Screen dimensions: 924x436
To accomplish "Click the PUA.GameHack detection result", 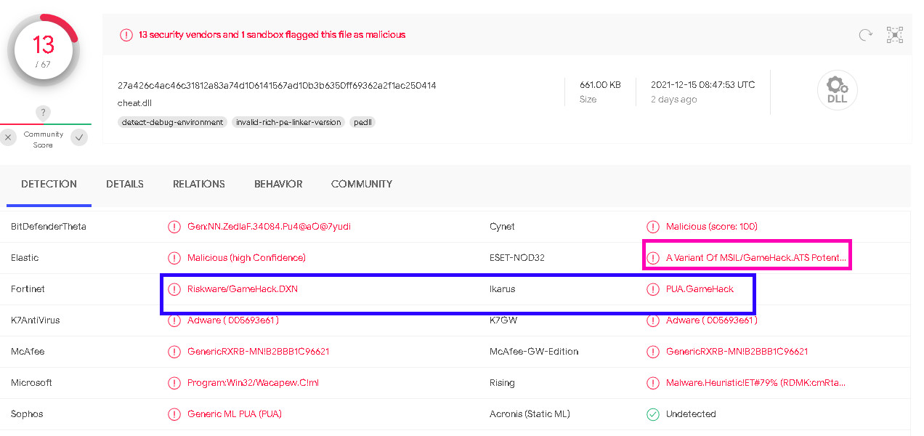I will tap(700, 289).
